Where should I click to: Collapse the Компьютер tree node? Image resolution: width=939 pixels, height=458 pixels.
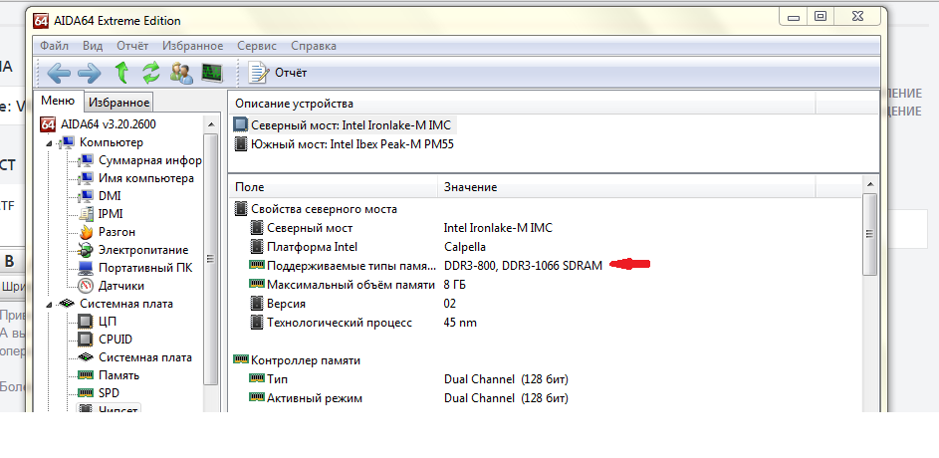(48, 142)
